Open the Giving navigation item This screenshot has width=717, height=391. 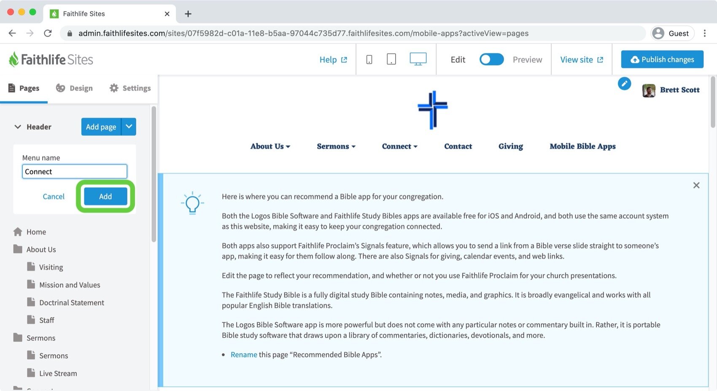click(511, 146)
